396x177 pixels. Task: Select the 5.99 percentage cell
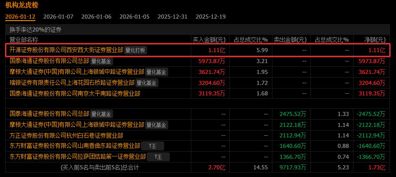coord(263,50)
